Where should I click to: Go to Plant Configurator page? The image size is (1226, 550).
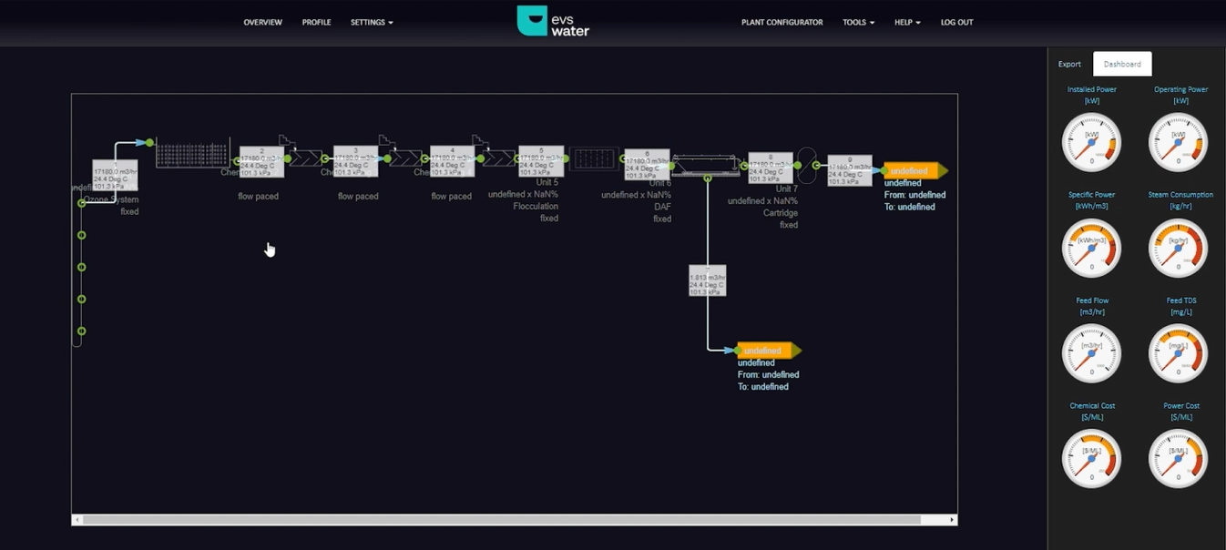782,22
